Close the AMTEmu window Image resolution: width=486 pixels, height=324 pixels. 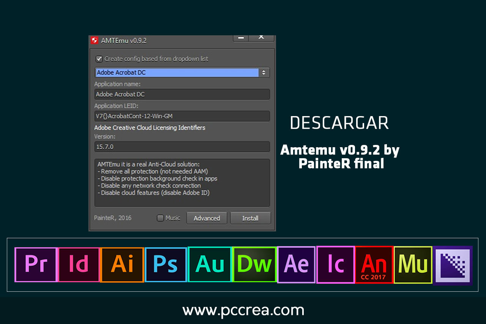[x=261, y=38]
